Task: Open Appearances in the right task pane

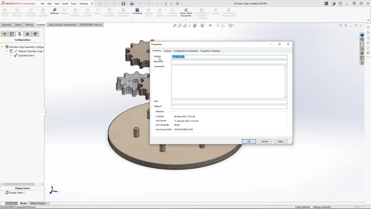Action: 362,53
